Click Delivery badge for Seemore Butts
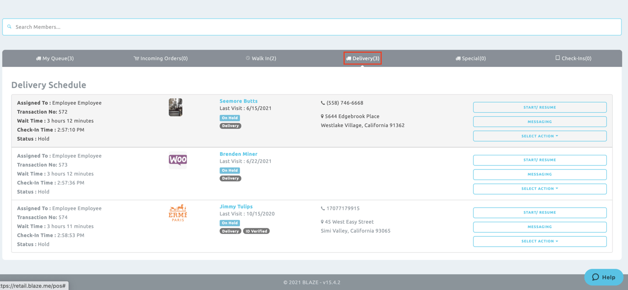 pos(230,126)
